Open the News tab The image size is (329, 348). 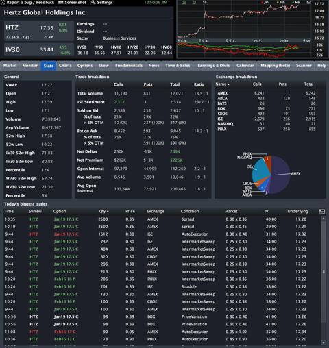pos(154,66)
